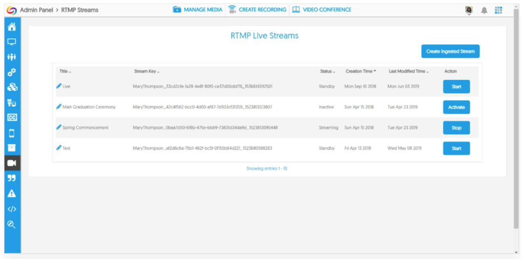Click the colorful app logo
Viewport: 522px width, 259px height.
click(x=12, y=10)
